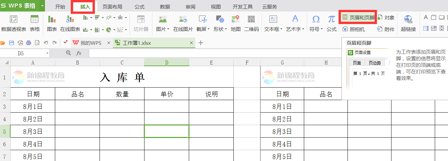Click the save icon in quick toolbar
Screen dimensions: 448x161
[x=12, y=43]
